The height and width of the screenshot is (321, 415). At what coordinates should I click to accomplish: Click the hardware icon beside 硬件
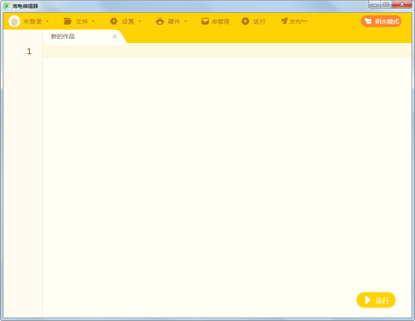(159, 21)
